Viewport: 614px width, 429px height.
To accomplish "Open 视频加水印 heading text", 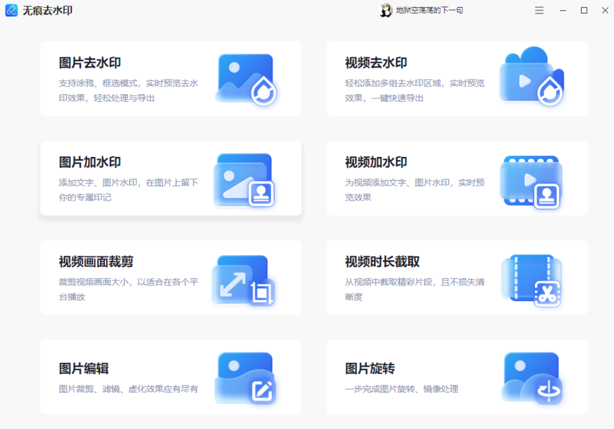I will (376, 163).
